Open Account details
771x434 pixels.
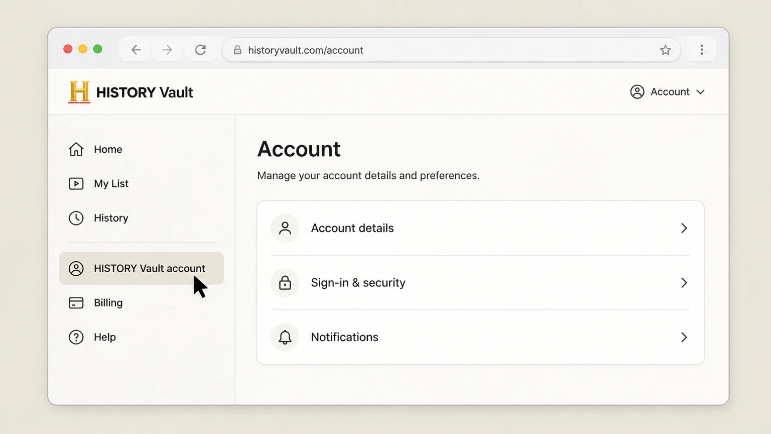click(x=480, y=228)
